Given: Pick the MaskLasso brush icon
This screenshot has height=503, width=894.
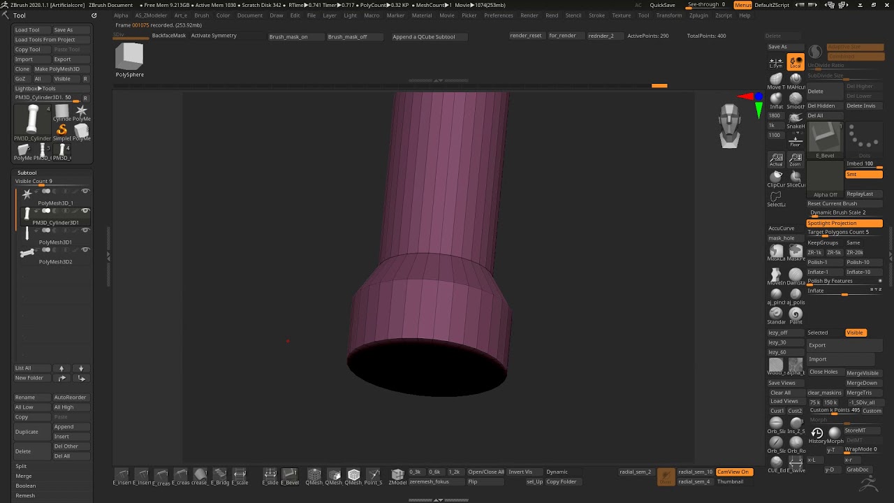Looking at the screenshot, I should [776, 252].
